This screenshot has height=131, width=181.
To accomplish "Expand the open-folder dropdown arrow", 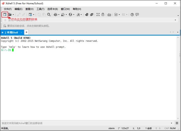I will [13, 15].
